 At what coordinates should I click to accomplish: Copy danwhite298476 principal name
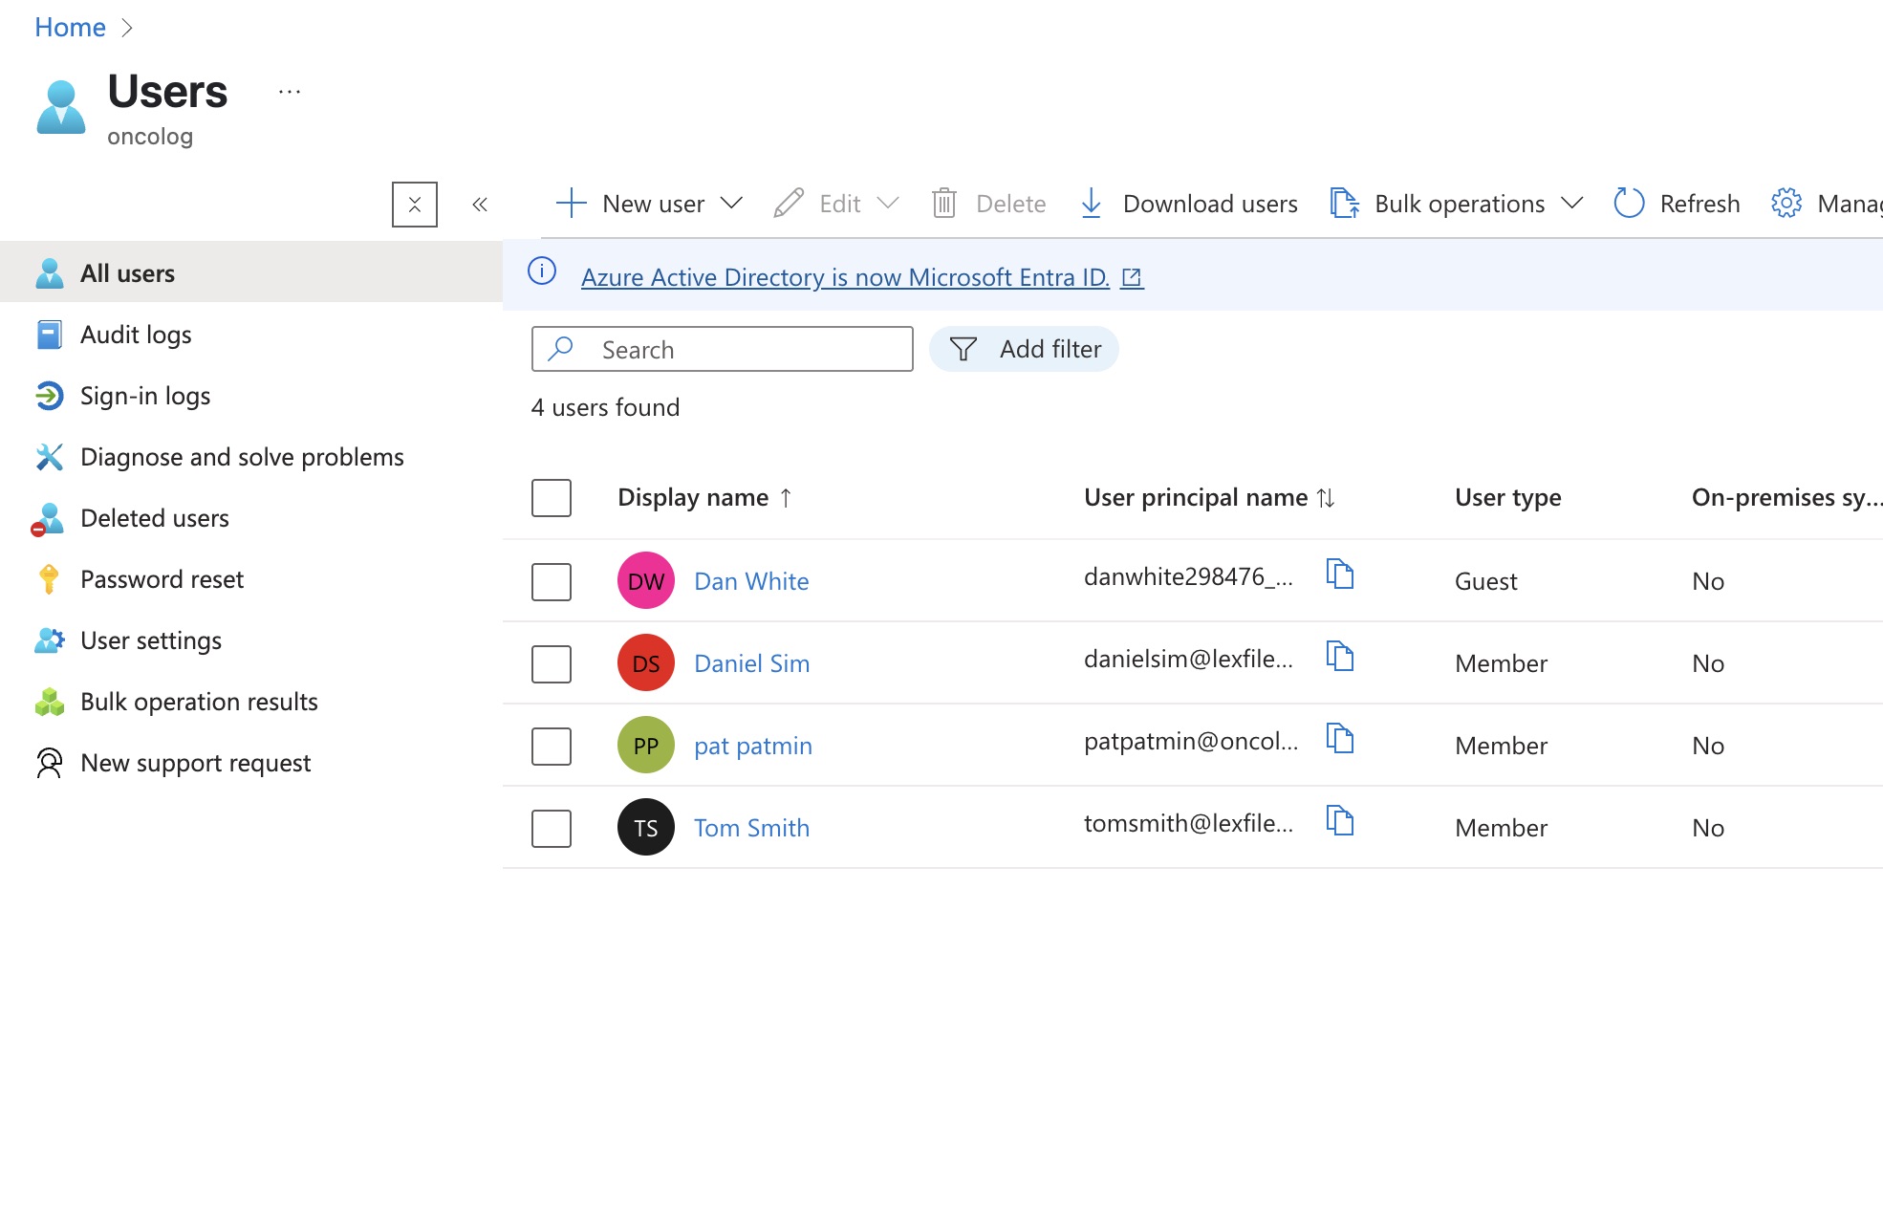tap(1340, 574)
